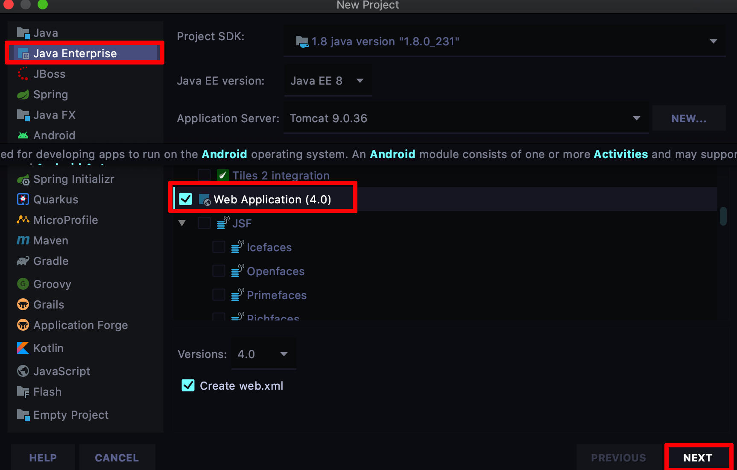
Task: Choose the Gradle elephant icon
Action: tap(23, 261)
